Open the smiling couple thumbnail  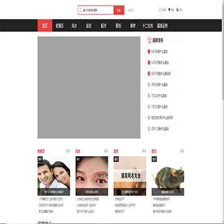tap(54, 176)
